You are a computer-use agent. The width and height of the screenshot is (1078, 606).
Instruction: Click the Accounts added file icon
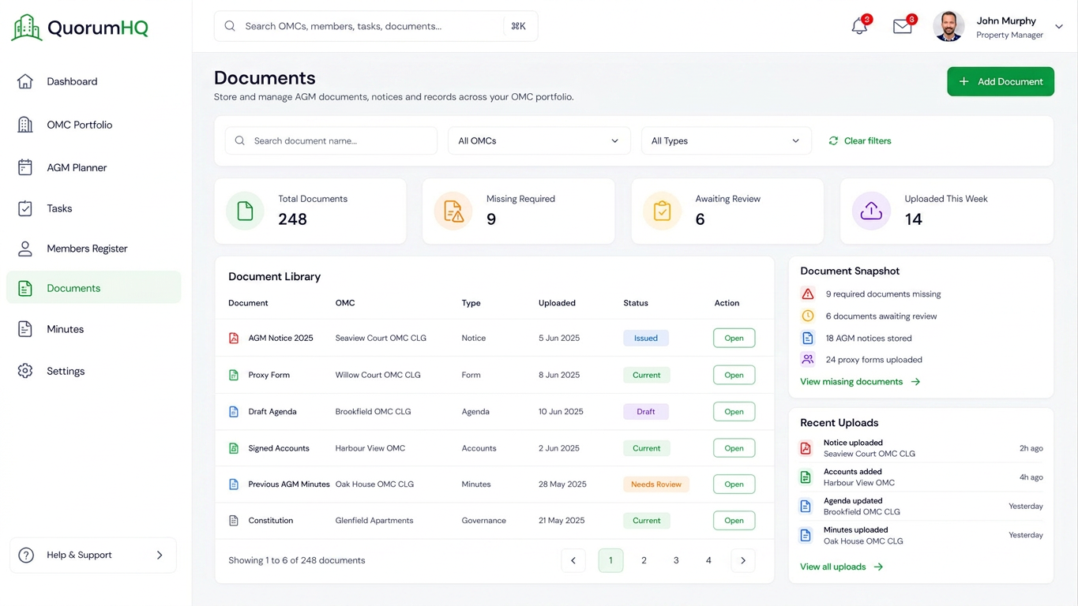click(x=806, y=477)
